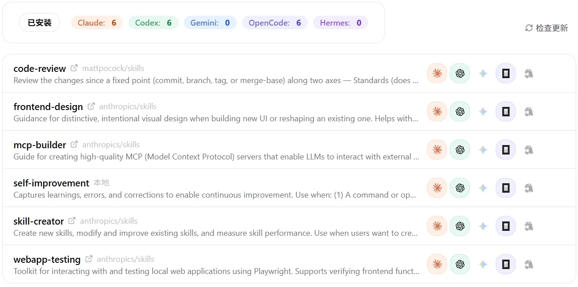Click OpenCode icon on self-improvement row
578x287 pixels.
click(x=506, y=188)
